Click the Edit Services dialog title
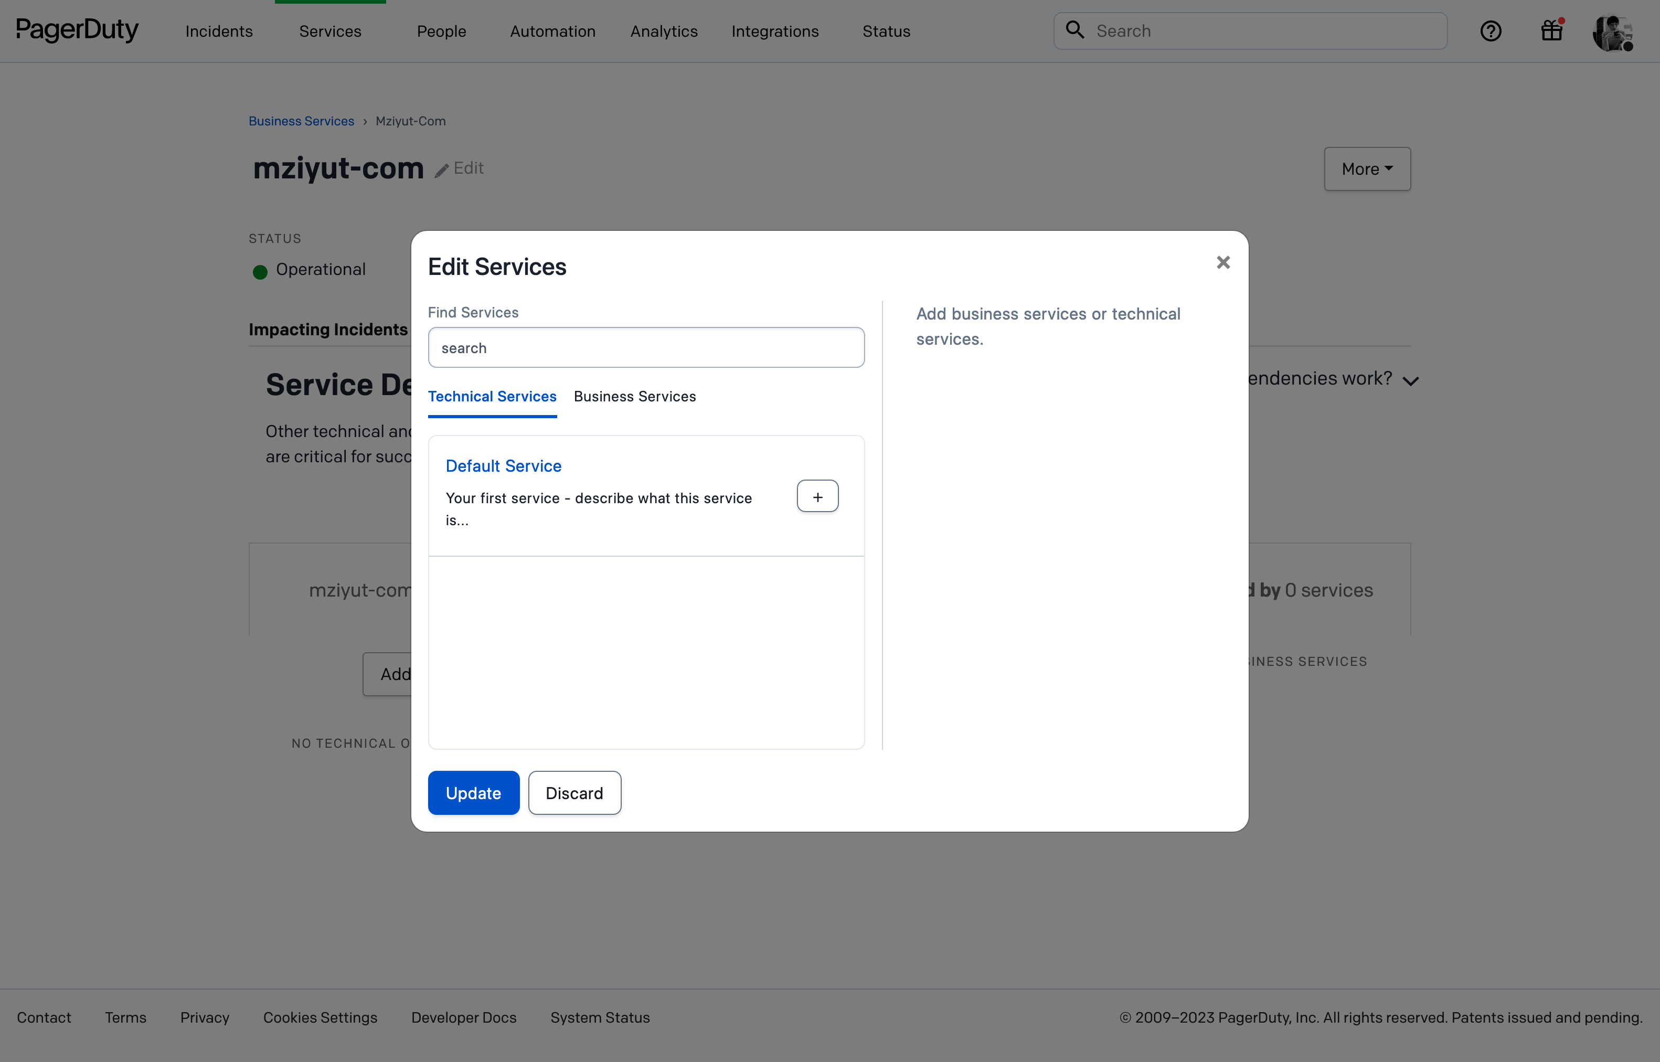Viewport: 1660px width, 1062px height. 497,267
